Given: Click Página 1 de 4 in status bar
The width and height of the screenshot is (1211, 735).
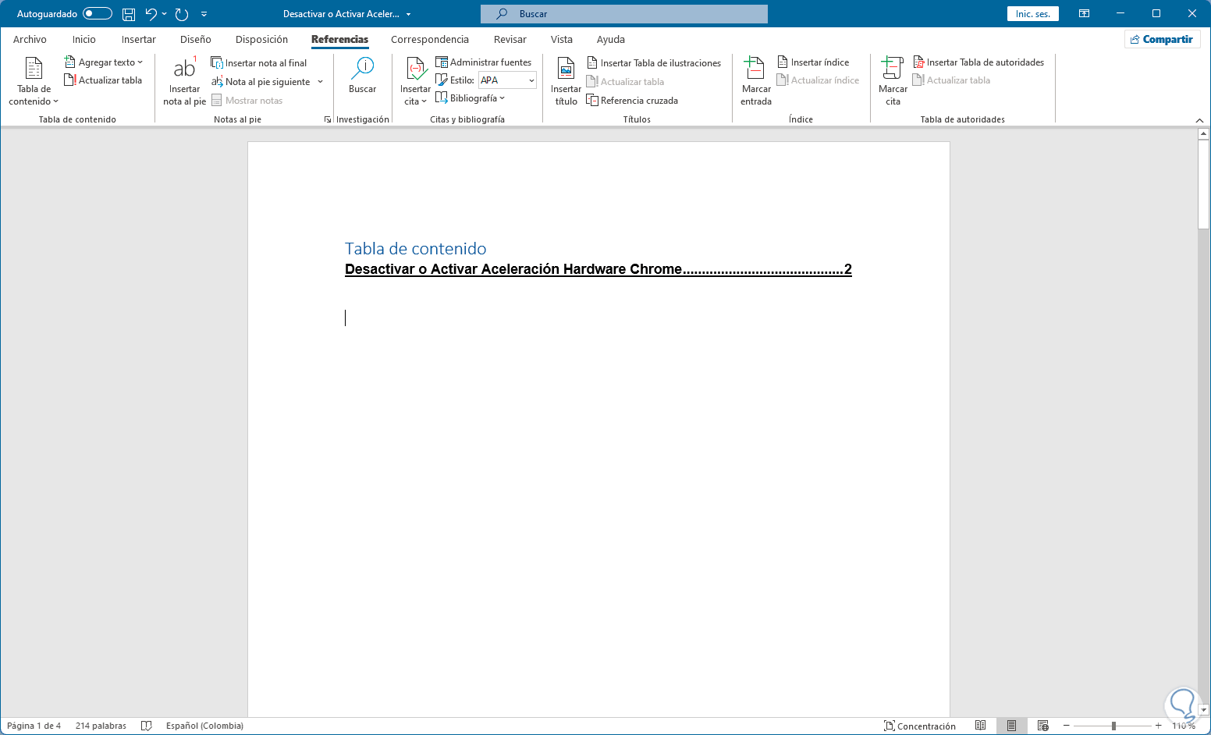Looking at the screenshot, I should [34, 726].
